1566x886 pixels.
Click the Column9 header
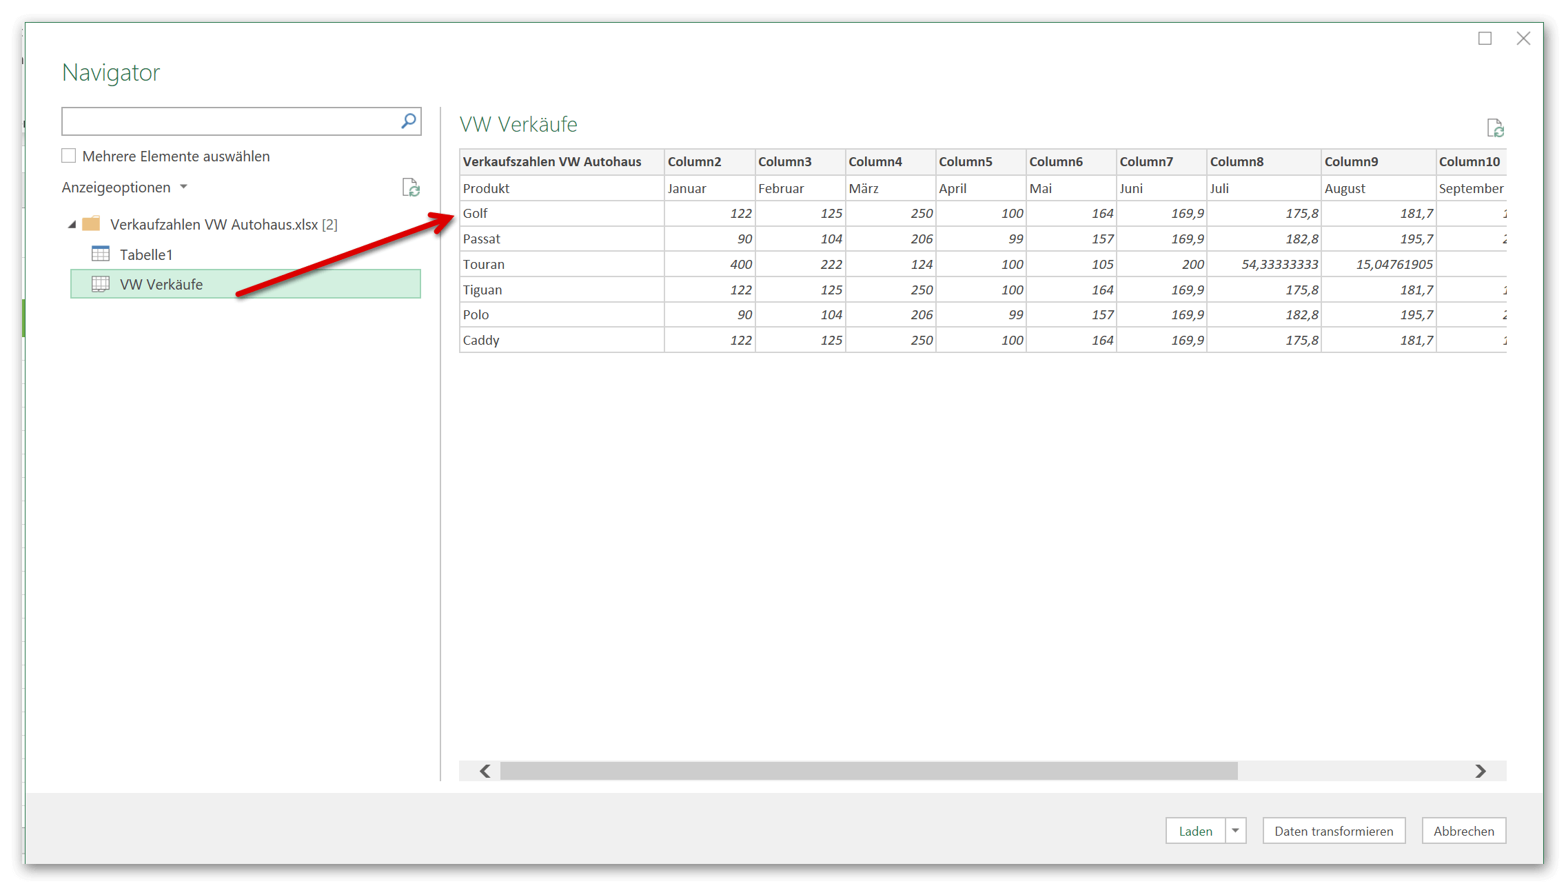click(1379, 162)
